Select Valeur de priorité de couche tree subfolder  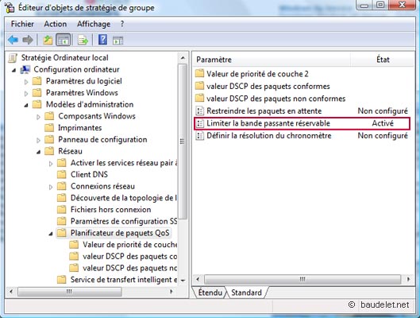click(129, 245)
